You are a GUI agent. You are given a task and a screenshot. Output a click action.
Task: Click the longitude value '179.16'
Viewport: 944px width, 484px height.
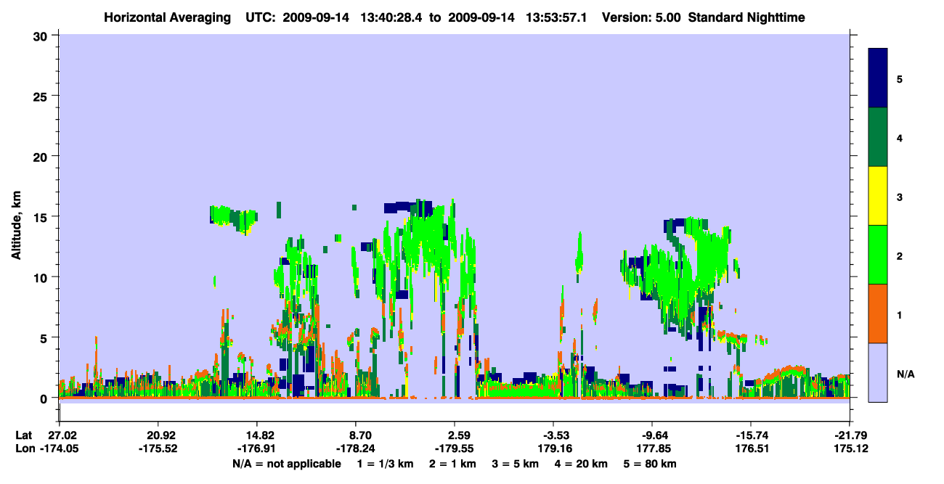pos(553,449)
